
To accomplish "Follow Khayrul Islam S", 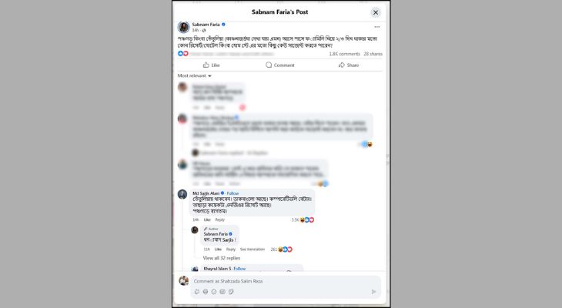I will click(239, 269).
